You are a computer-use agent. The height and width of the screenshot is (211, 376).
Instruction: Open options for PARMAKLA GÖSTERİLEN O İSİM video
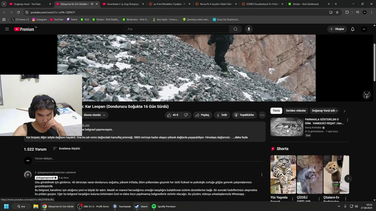pos(348,120)
